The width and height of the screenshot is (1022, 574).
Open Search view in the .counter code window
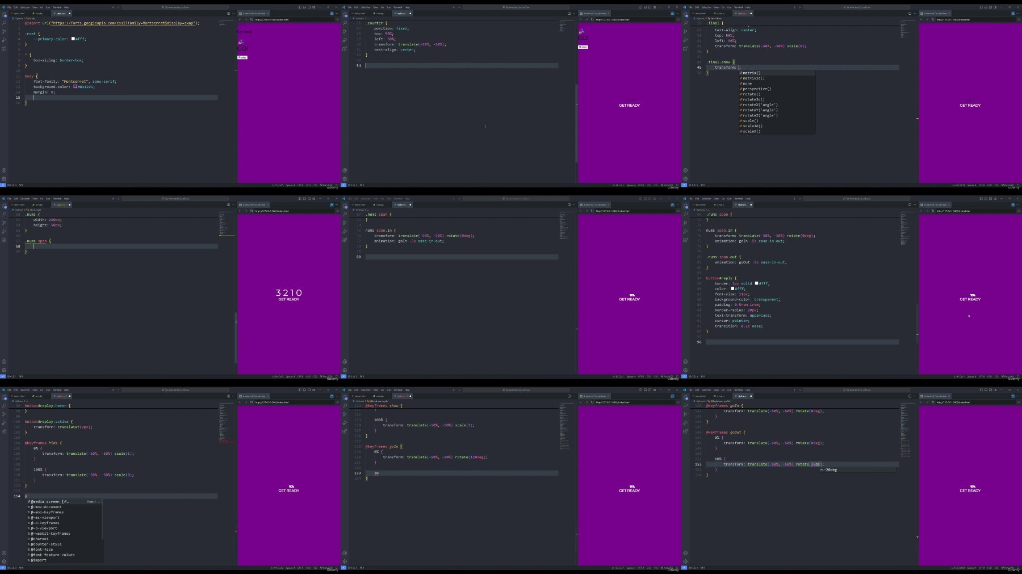pos(345,23)
